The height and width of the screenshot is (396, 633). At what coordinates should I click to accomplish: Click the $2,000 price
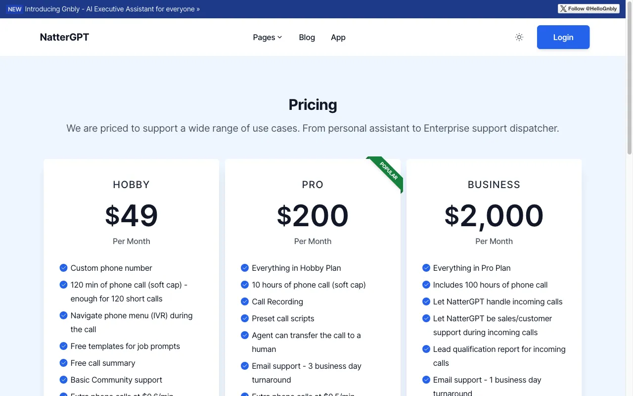pyautogui.click(x=494, y=216)
